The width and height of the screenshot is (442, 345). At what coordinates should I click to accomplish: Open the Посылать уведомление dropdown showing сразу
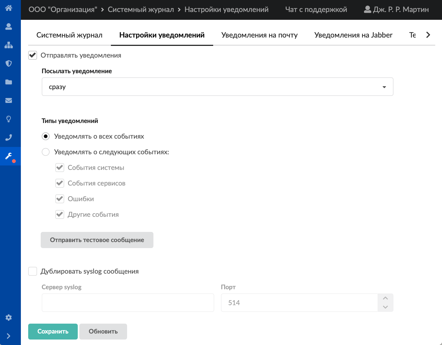click(x=217, y=87)
